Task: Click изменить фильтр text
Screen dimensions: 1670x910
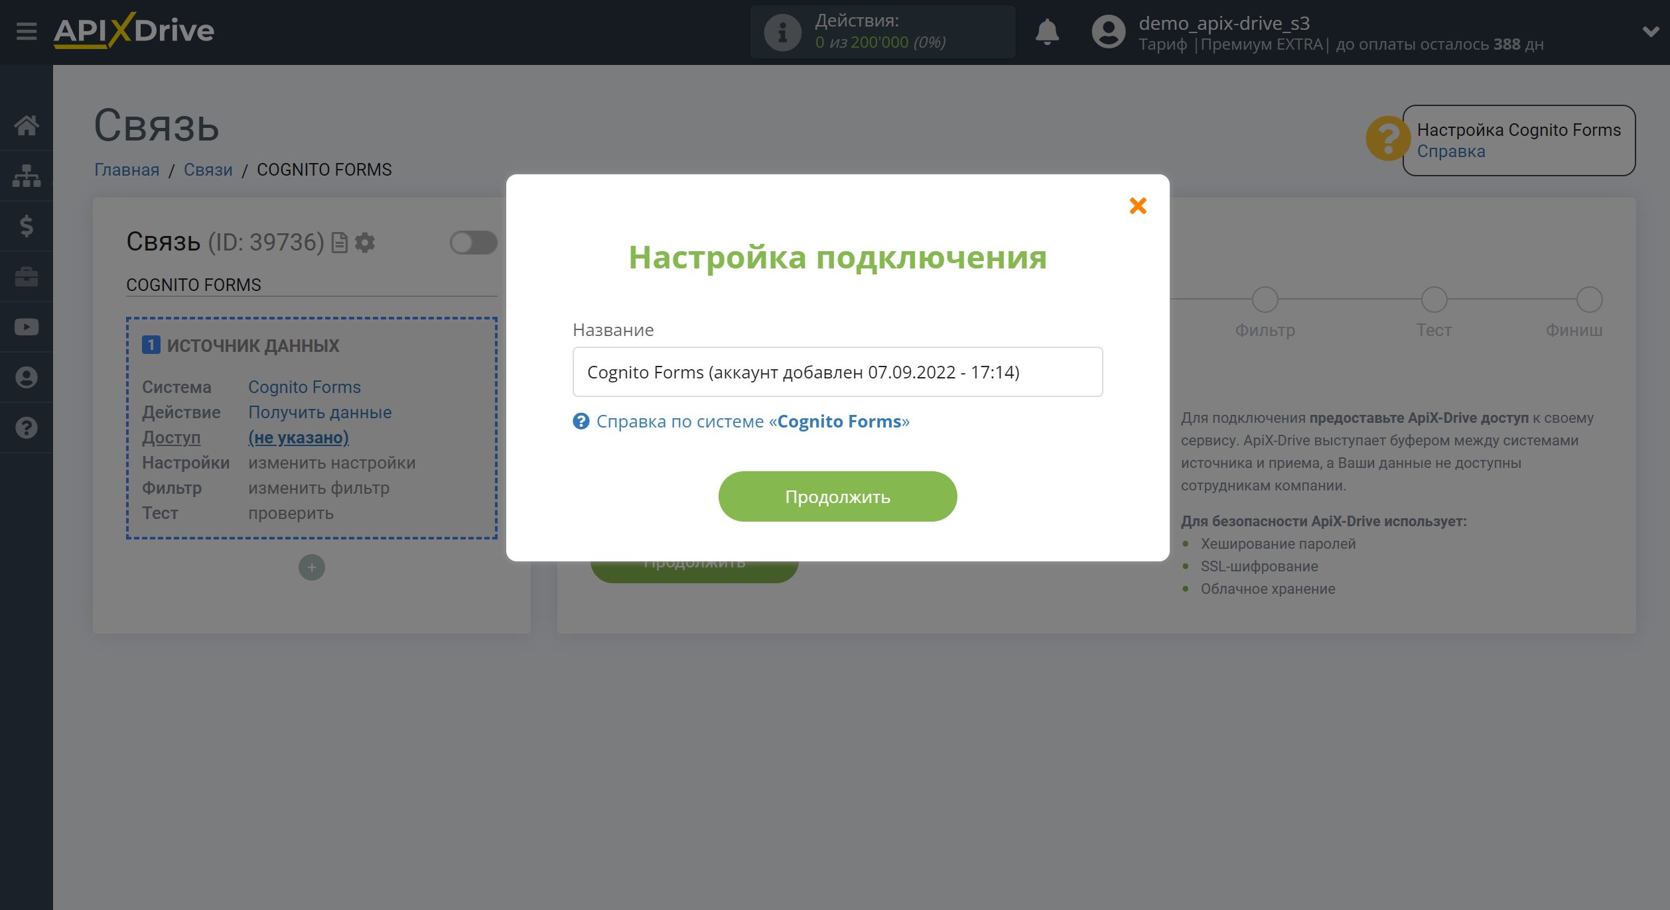Action: coord(318,488)
